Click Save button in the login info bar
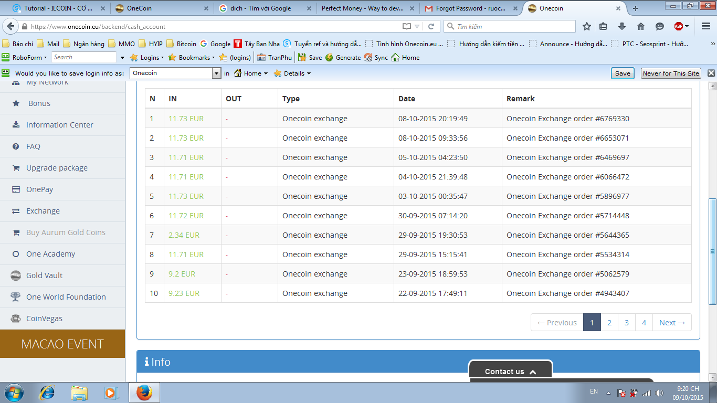The image size is (717, 403). (x=623, y=73)
